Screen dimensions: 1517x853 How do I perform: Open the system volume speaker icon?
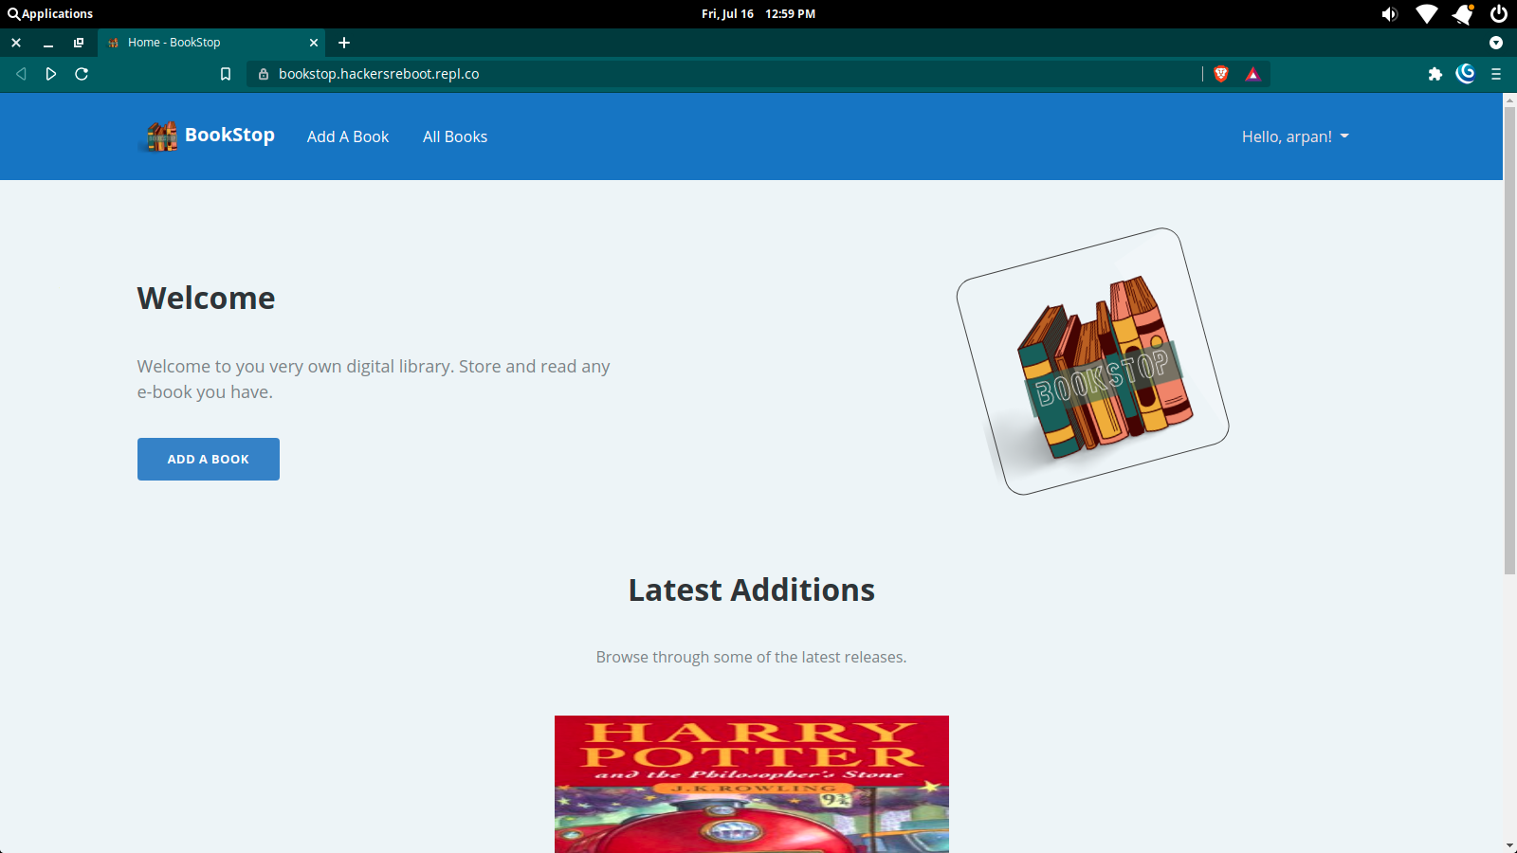pyautogui.click(x=1389, y=14)
